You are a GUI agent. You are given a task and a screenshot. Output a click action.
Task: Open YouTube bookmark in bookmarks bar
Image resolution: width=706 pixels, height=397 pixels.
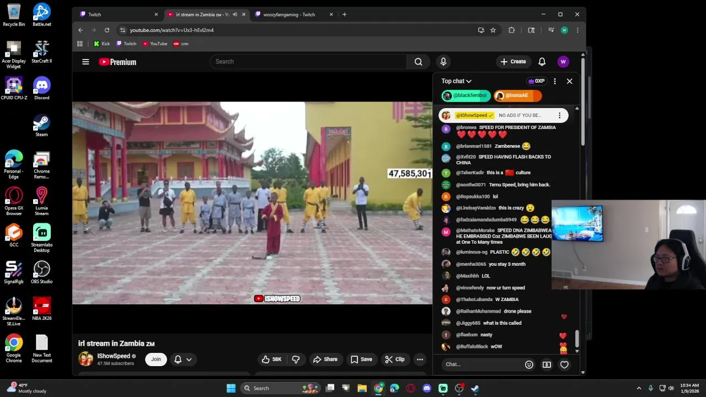point(155,44)
